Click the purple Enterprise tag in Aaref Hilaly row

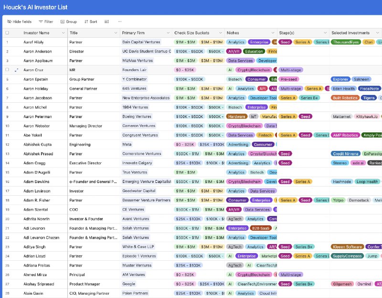[x=259, y=42]
